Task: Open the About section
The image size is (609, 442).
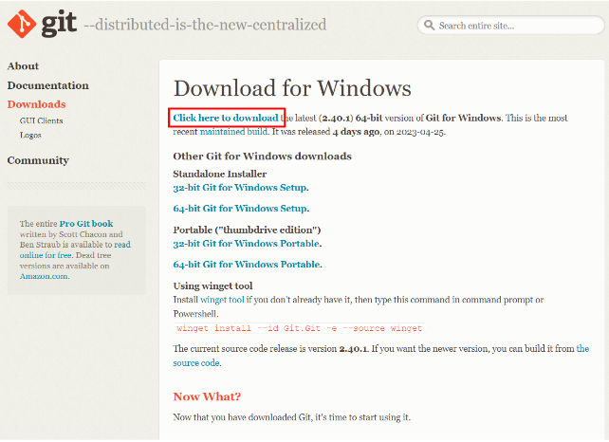Action: coord(23,66)
